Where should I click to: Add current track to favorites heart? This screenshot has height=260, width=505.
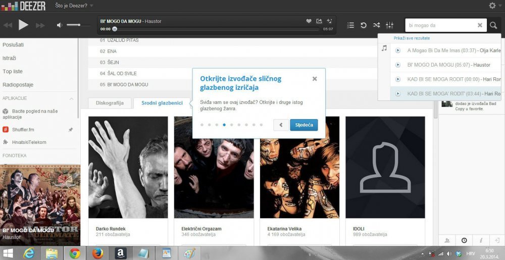click(309, 21)
